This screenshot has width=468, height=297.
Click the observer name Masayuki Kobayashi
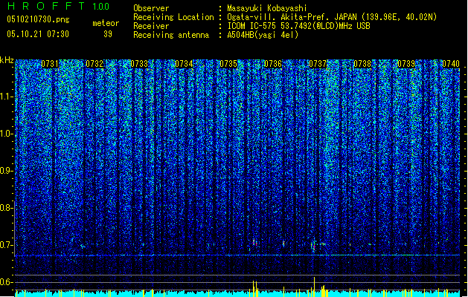point(267,8)
